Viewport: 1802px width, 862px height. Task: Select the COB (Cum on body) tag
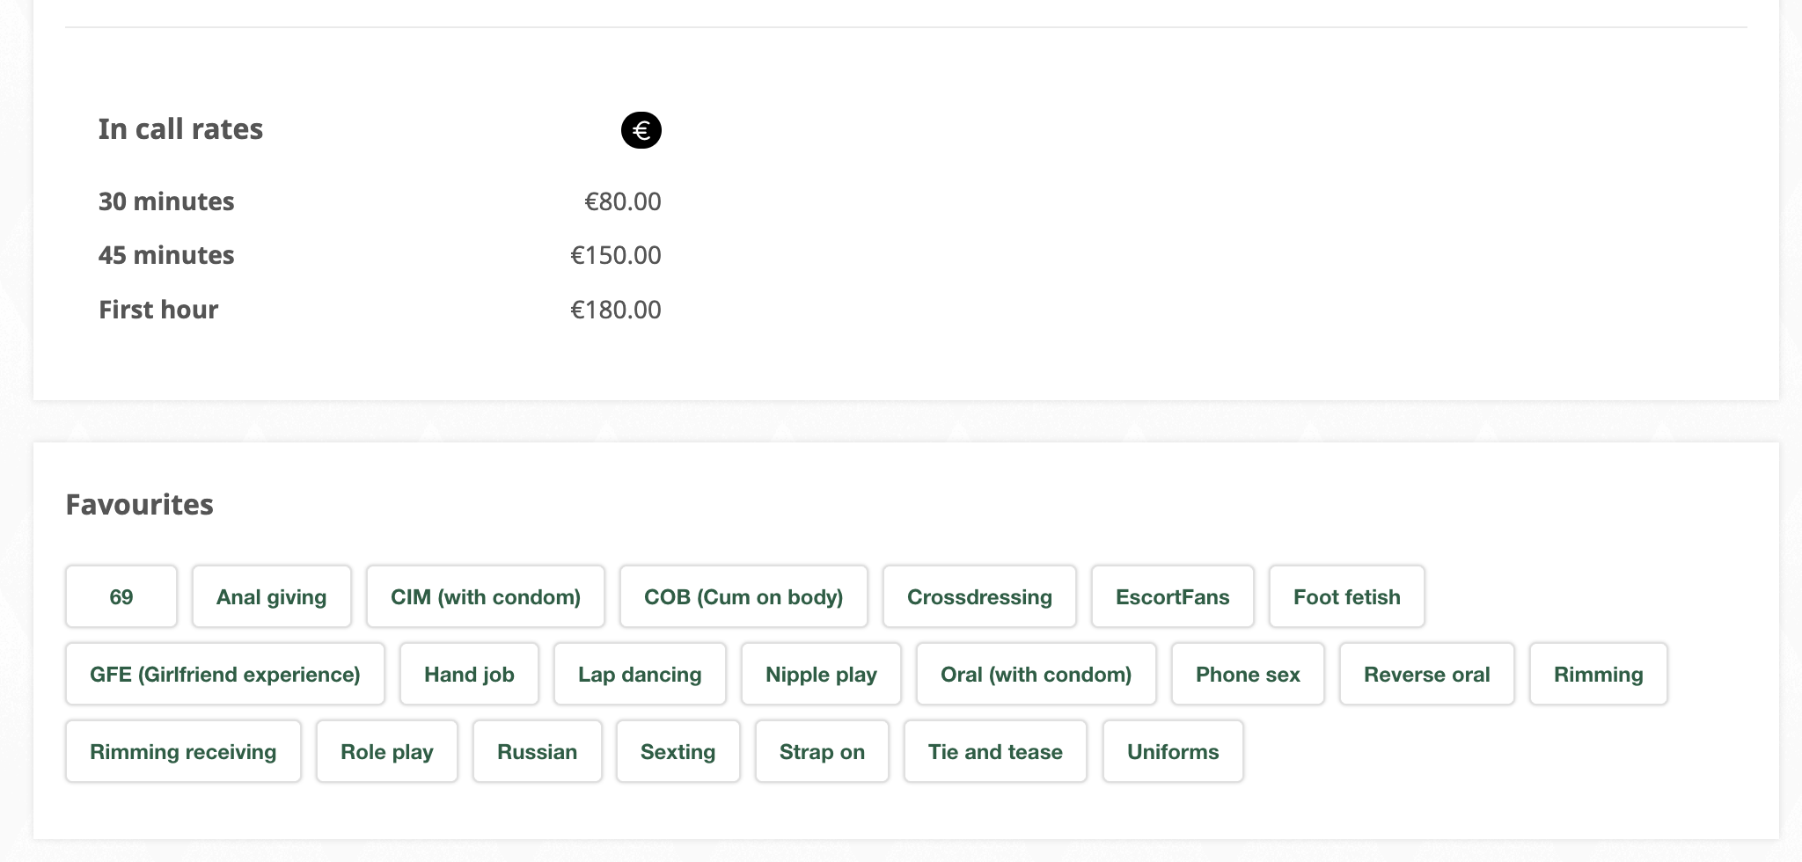click(x=744, y=596)
